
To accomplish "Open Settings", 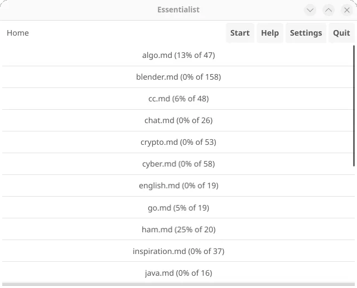I will tap(306, 33).
